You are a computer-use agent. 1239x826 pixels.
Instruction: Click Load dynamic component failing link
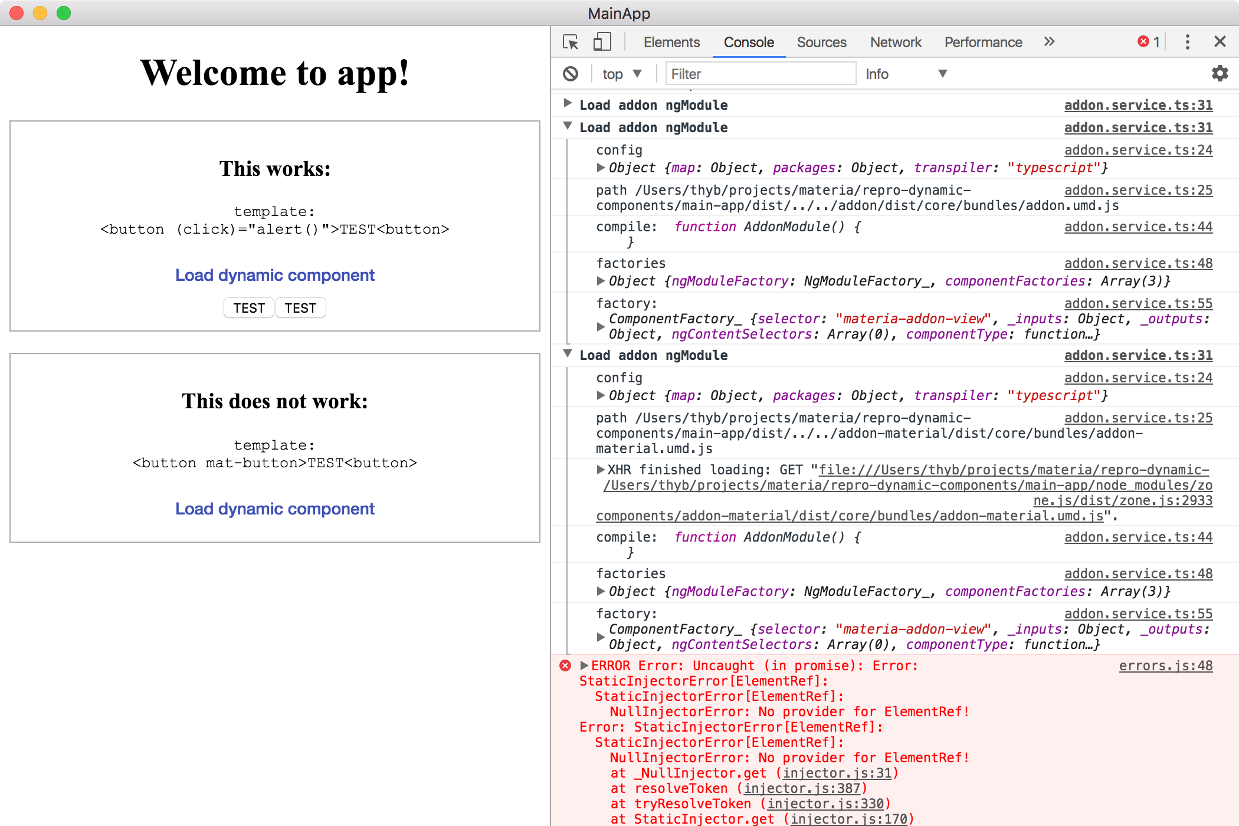tap(275, 509)
